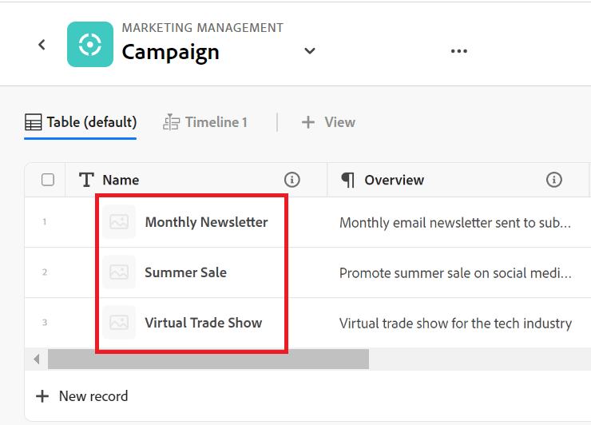Toggle the select all rows checkbox

click(x=48, y=180)
